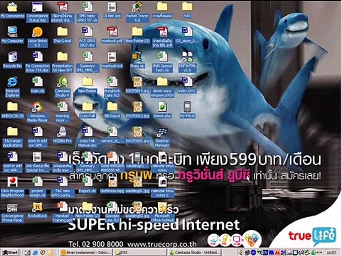This screenshot has width=341, height=256.
Task: Open the VAS folder
Action: [x=187, y=10]
